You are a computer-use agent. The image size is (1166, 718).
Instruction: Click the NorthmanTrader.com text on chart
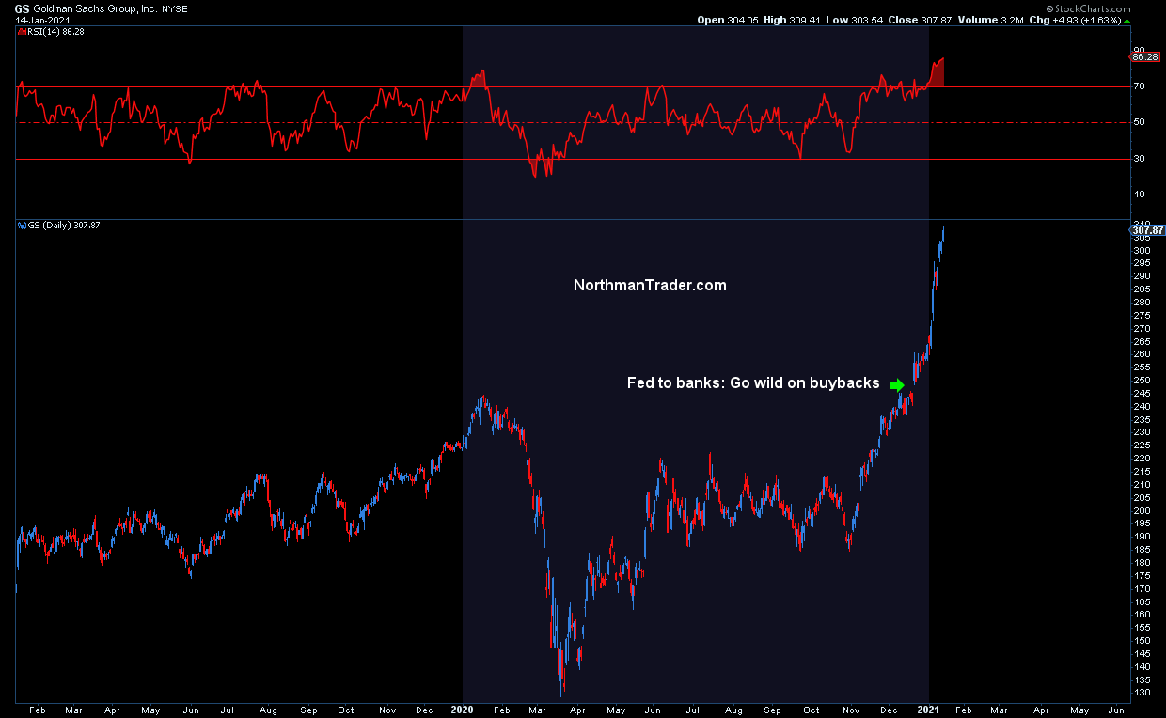650,285
